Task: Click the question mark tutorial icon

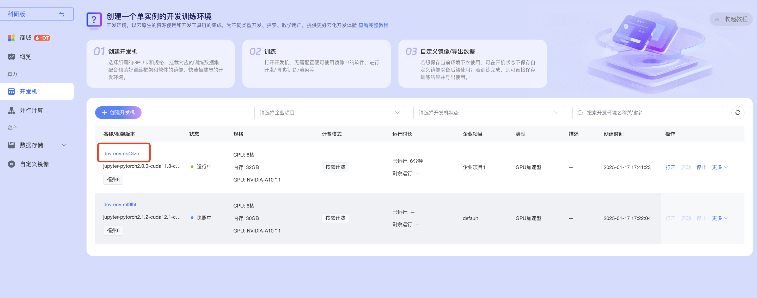Action: coord(94,20)
